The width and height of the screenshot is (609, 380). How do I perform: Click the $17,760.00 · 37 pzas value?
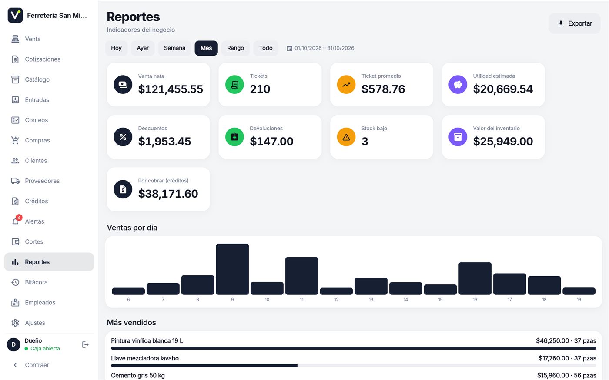pyautogui.click(x=567, y=358)
